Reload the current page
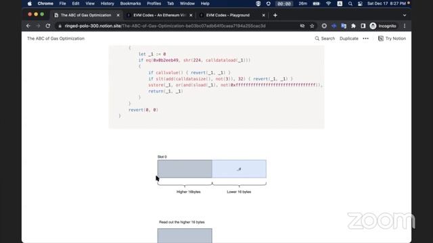Screen dimensions: 433x243 click(48, 26)
